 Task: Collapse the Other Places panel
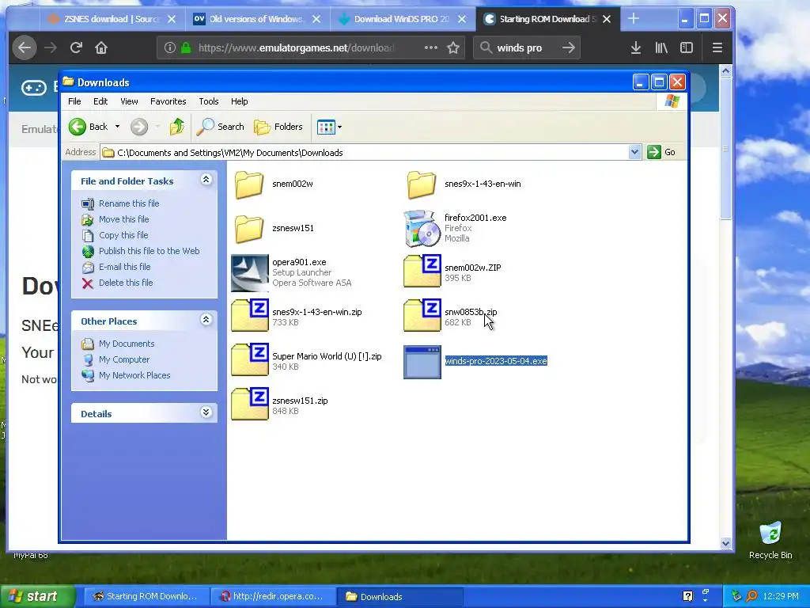(206, 320)
